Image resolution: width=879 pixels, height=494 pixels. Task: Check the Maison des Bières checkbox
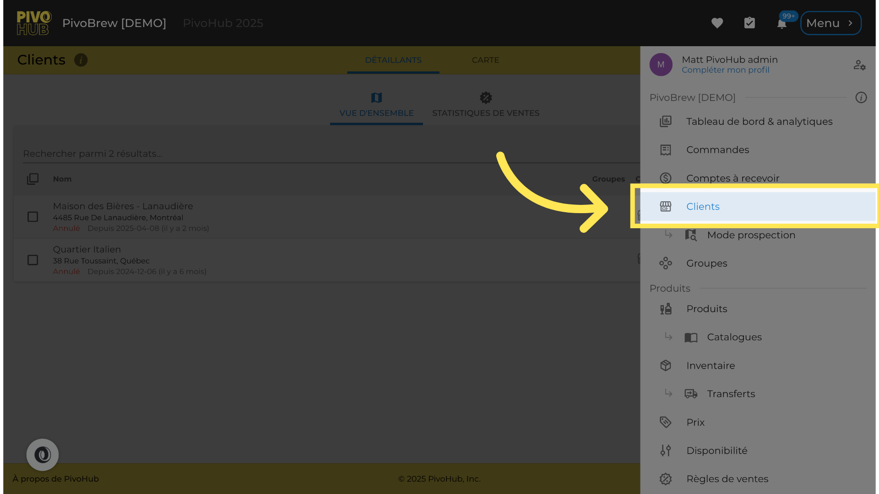pyautogui.click(x=33, y=217)
